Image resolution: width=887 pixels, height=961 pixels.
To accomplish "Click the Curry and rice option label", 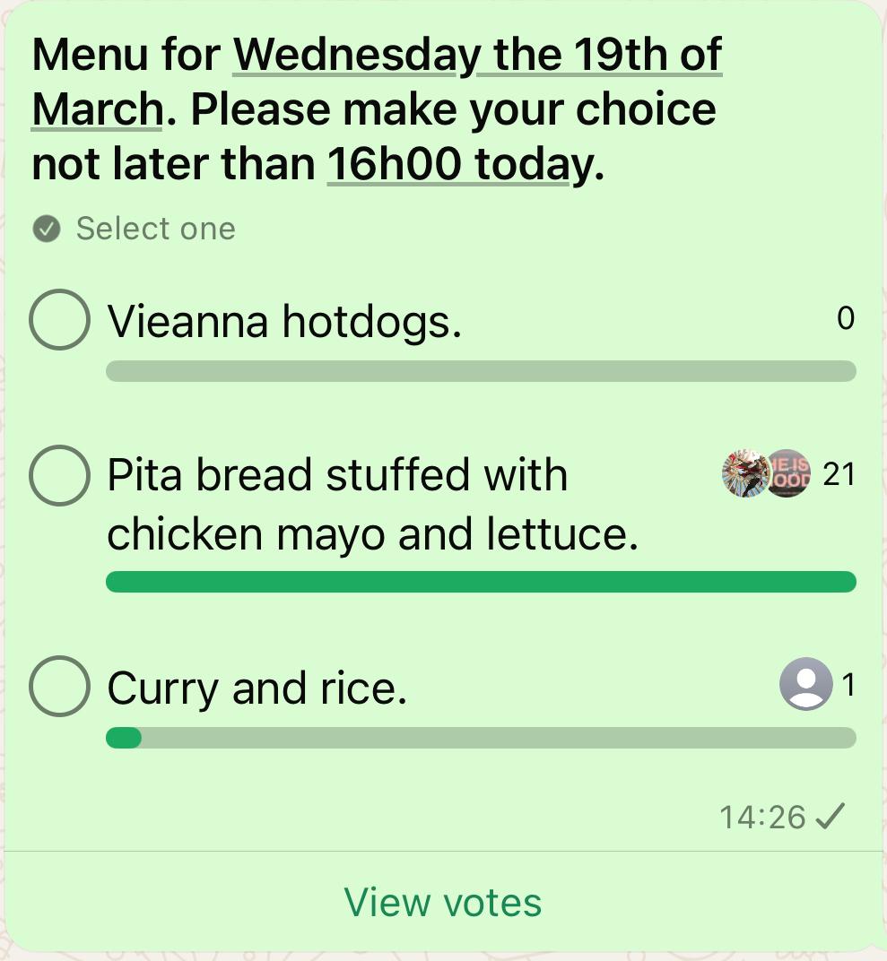I will pyautogui.click(x=257, y=688).
